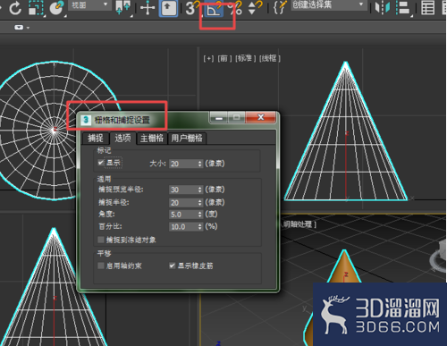Choose the Select and Place tool
The image size is (447, 346).
(x=56, y=7)
